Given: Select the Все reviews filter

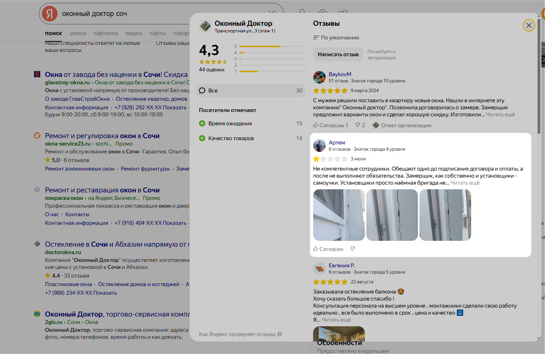Looking at the screenshot, I should (250, 91).
